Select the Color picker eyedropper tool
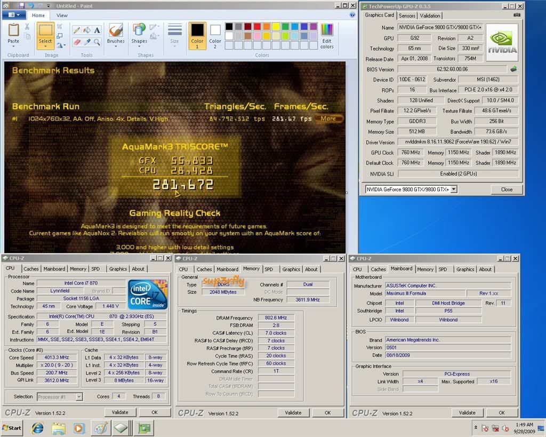 click(86, 42)
